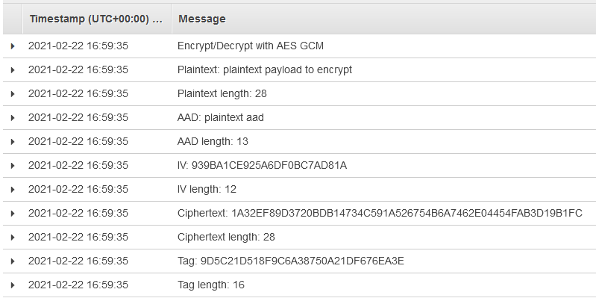Expand the 'Encrypt/Decrypt with AES GCM' log row
Viewport: 596px width, 304px height.
click(13, 46)
